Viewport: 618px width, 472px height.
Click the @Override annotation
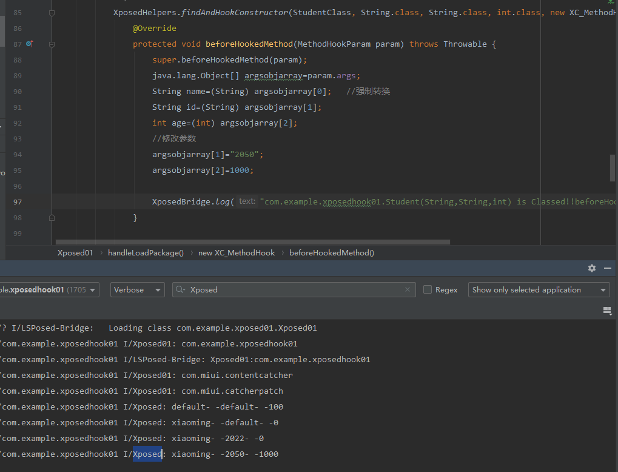coord(155,29)
